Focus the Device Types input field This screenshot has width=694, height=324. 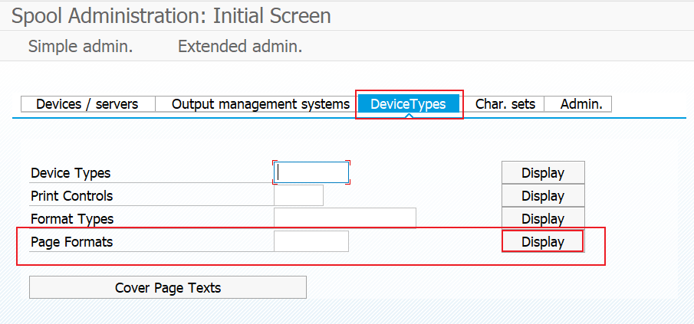311,172
